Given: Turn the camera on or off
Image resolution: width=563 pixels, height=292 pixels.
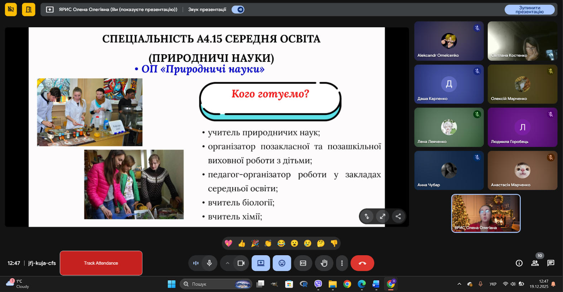Looking at the screenshot, I should point(241,263).
